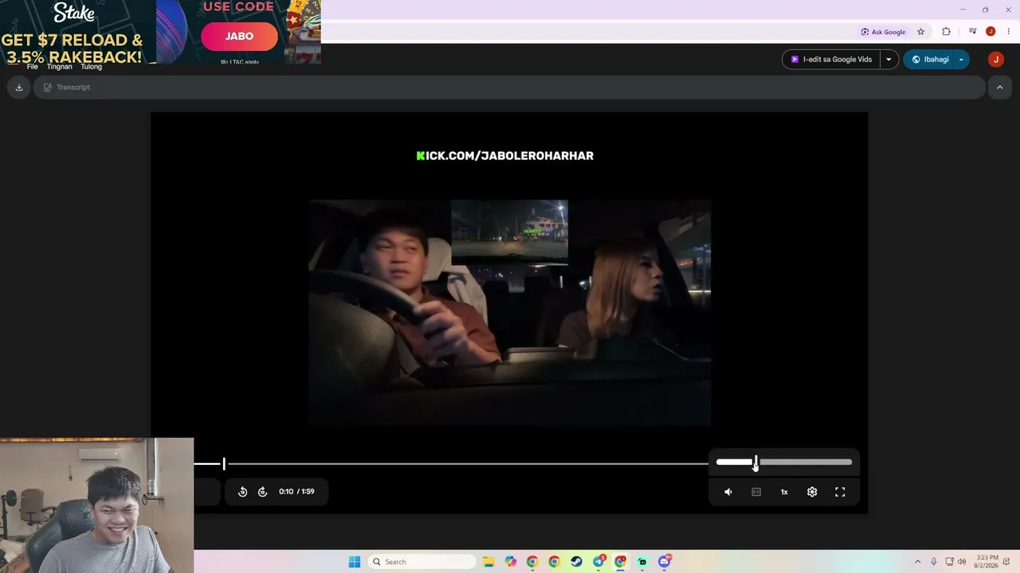Open the network icon in the system tray
1020x573 pixels.
949,562
